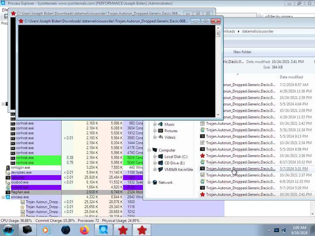The width and height of the screenshot is (315, 236).
Task: Open the File menu in Process Explorer
Action: 5,10
